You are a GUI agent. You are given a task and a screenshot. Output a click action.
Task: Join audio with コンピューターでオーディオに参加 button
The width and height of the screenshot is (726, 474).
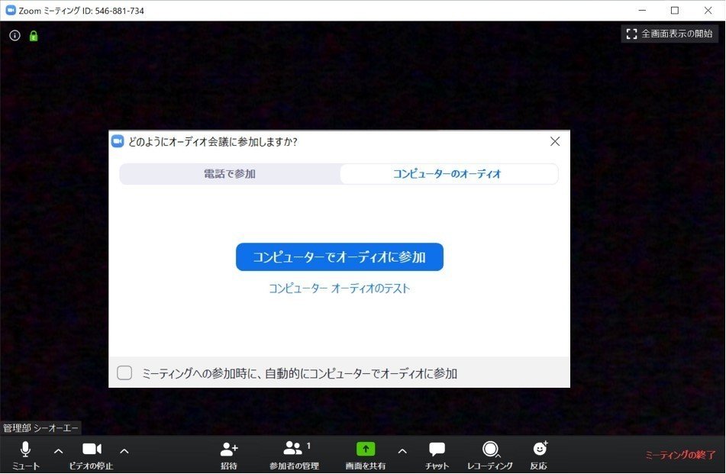tap(340, 257)
